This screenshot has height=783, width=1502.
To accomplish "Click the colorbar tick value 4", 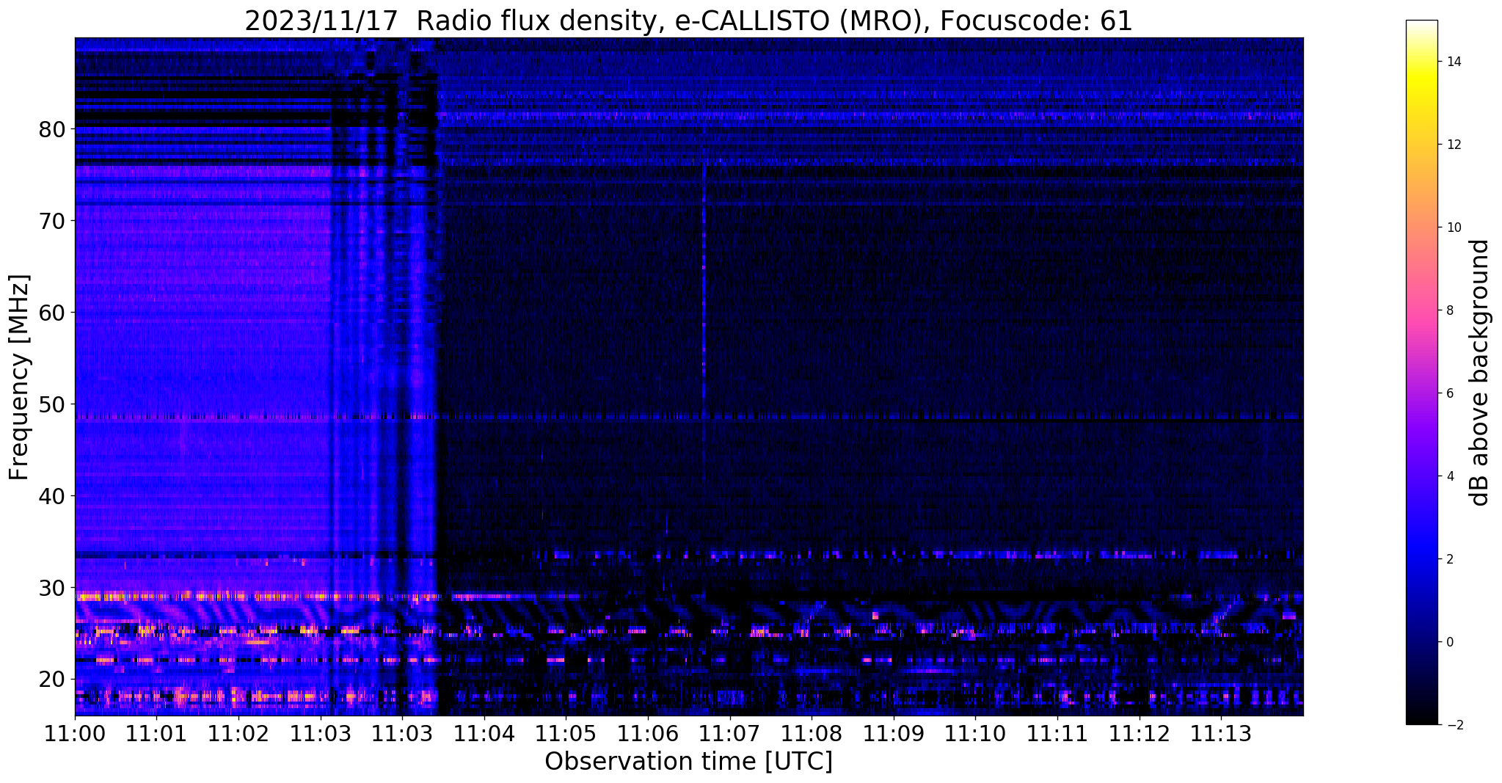I will (1450, 476).
